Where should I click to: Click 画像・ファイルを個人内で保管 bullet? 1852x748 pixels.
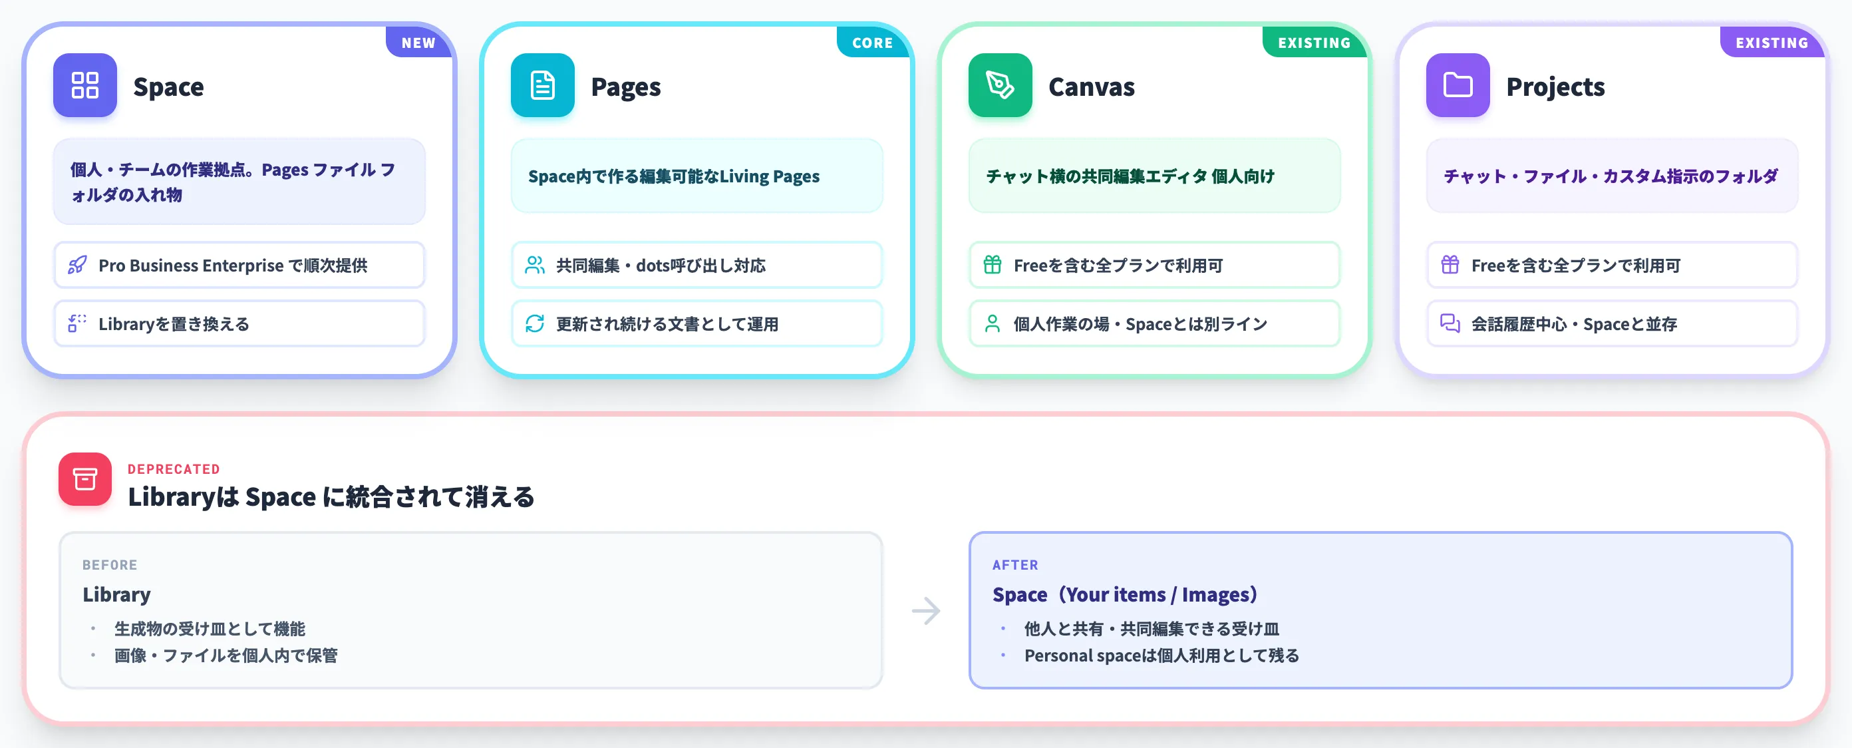pyautogui.click(x=226, y=655)
